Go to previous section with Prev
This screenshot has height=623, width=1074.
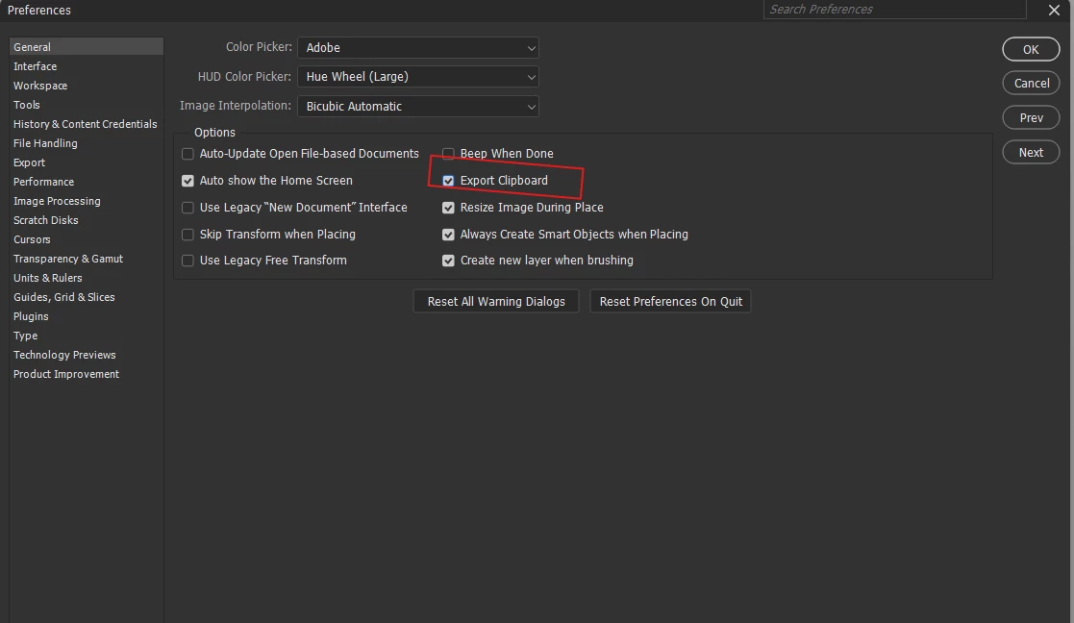1031,117
